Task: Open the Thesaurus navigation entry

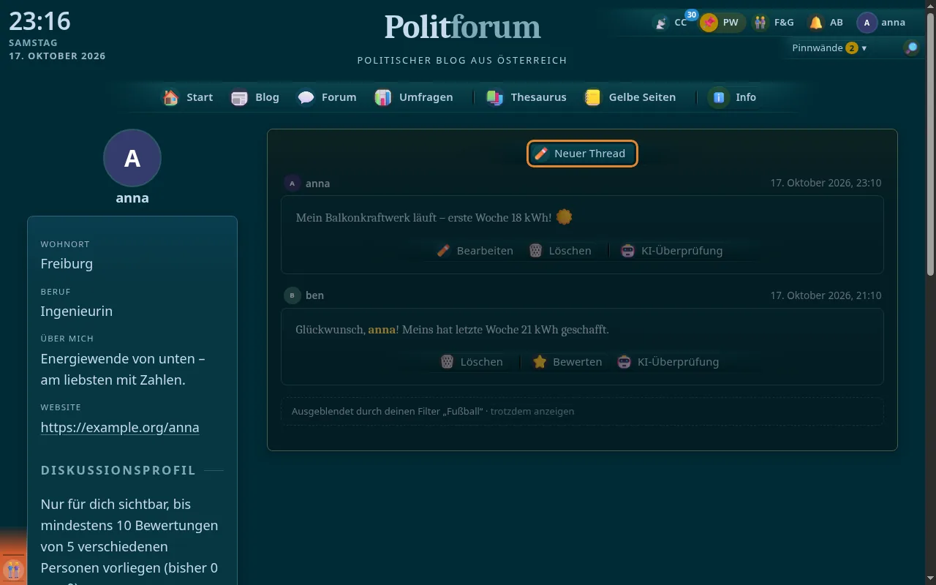Action: 526,97
